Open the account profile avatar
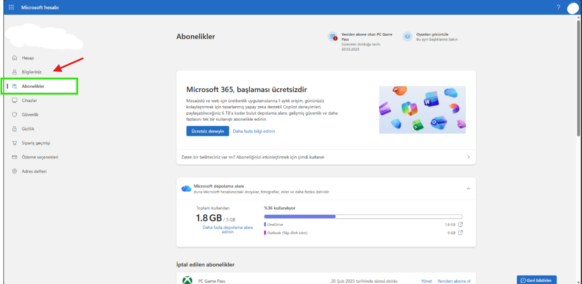Viewport: 582px width, 284px height. tap(573, 8)
